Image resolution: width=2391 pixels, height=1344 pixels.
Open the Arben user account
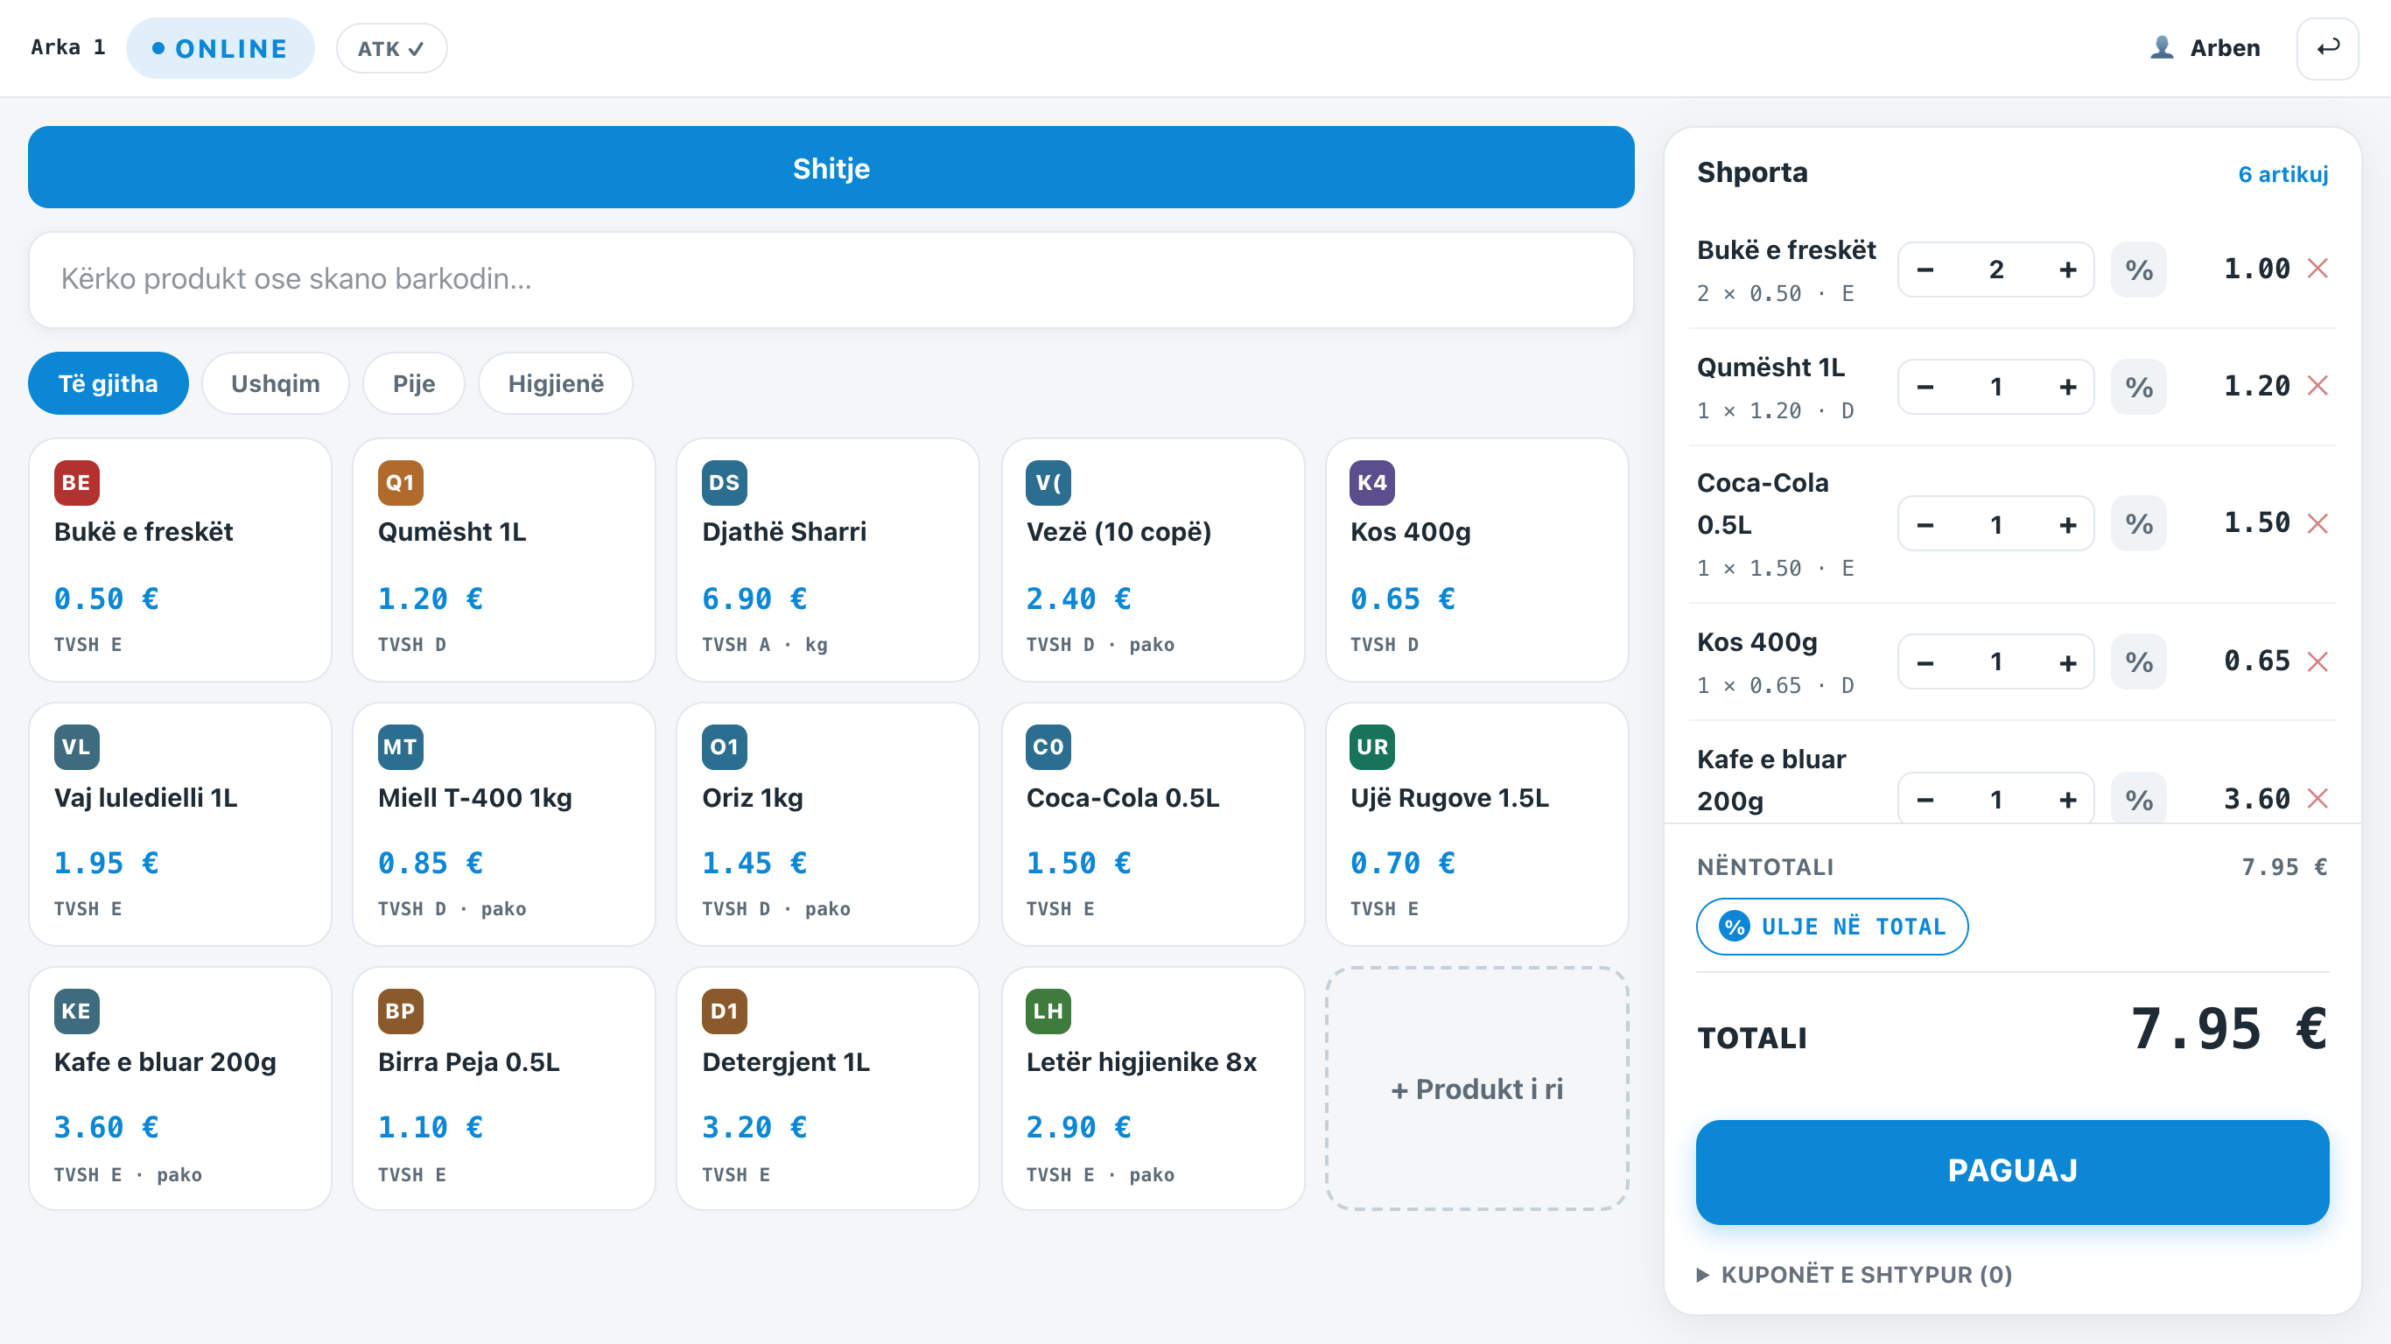pos(2205,48)
